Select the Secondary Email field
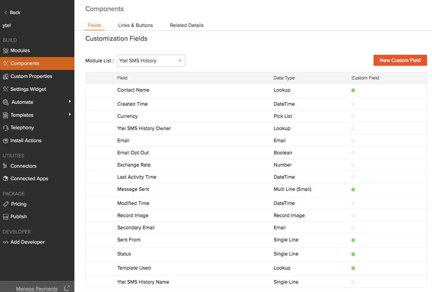 pyautogui.click(x=136, y=228)
